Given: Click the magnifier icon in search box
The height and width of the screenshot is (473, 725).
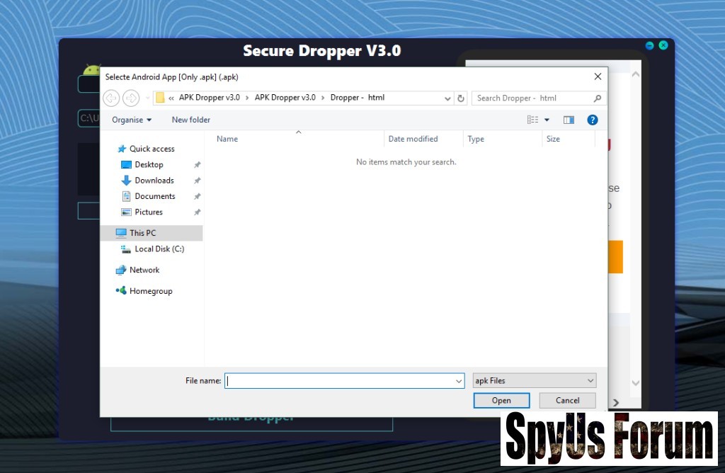Looking at the screenshot, I should pos(598,98).
